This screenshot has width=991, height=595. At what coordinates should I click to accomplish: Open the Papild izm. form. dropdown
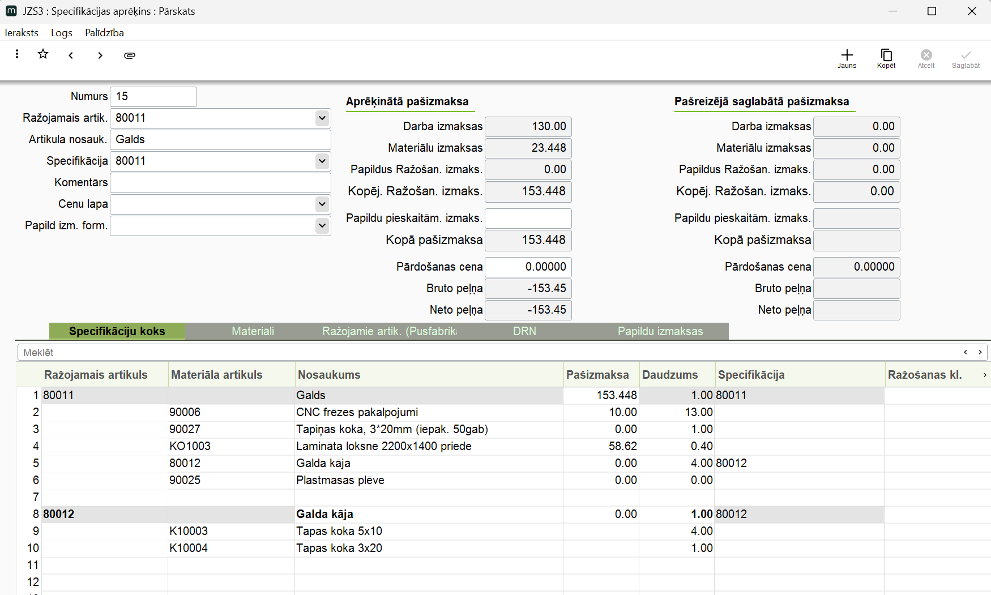(x=322, y=226)
